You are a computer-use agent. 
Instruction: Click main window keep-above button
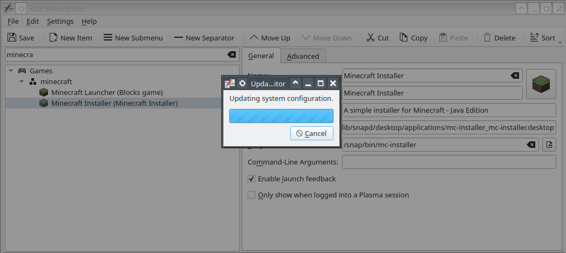(521, 8)
